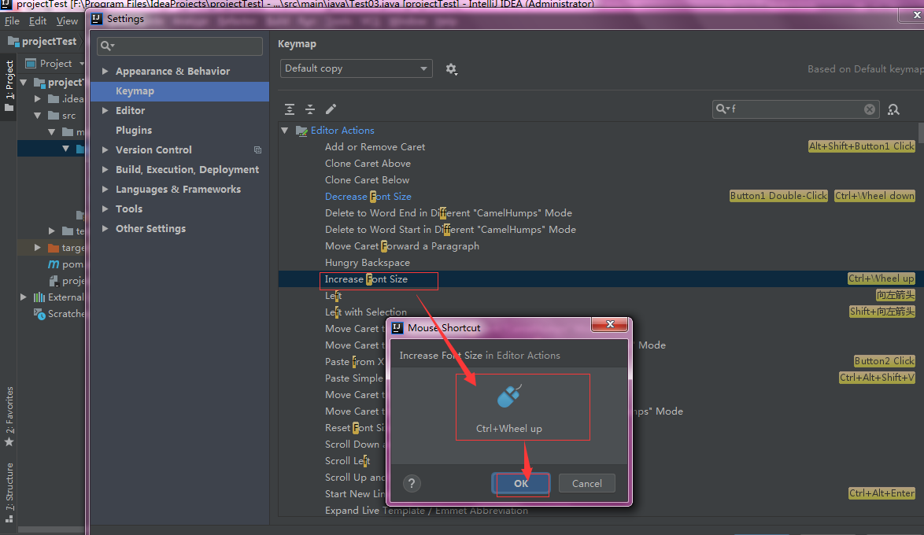The height and width of the screenshot is (535, 924).
Task: Expand the .idea folder in project tree
Action: 38,98
